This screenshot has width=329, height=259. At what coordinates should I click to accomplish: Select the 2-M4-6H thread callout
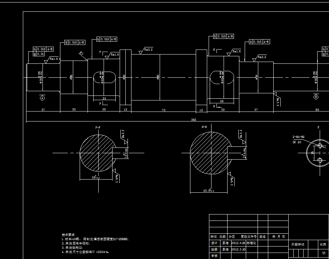click(298, 137)
